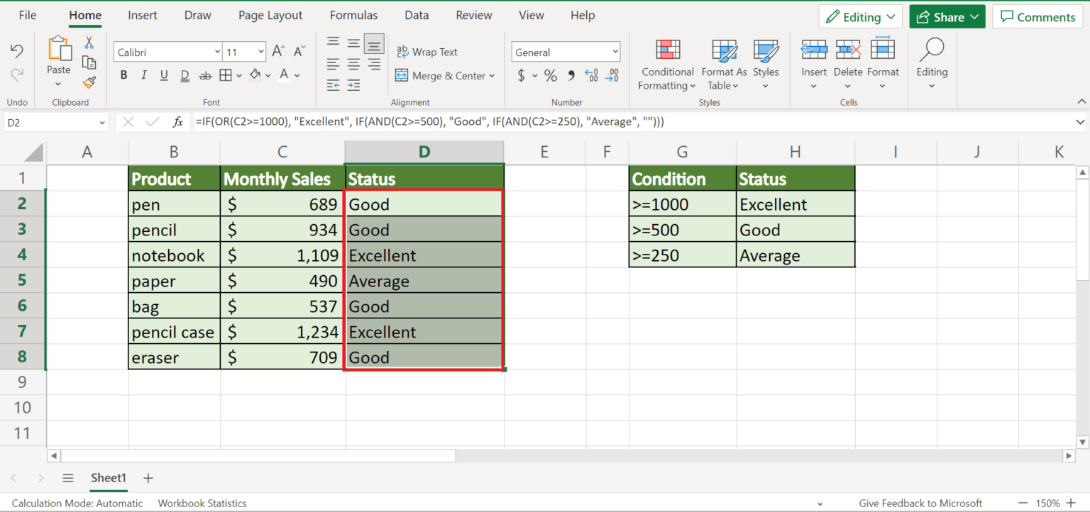The width and height of the screenshot is (1090, 512).
Task: Click the Format Painter icon
Action: 89,83
